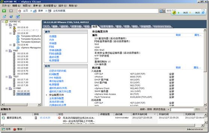The height and width of the screenshot is (133, 209).
Task: Click the 任务 tasks icon in the status bar
Action: (x=3, y=129)
